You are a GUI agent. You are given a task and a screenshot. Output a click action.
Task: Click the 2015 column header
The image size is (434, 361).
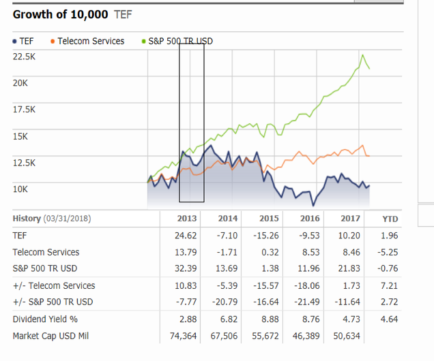coord(269,219)
